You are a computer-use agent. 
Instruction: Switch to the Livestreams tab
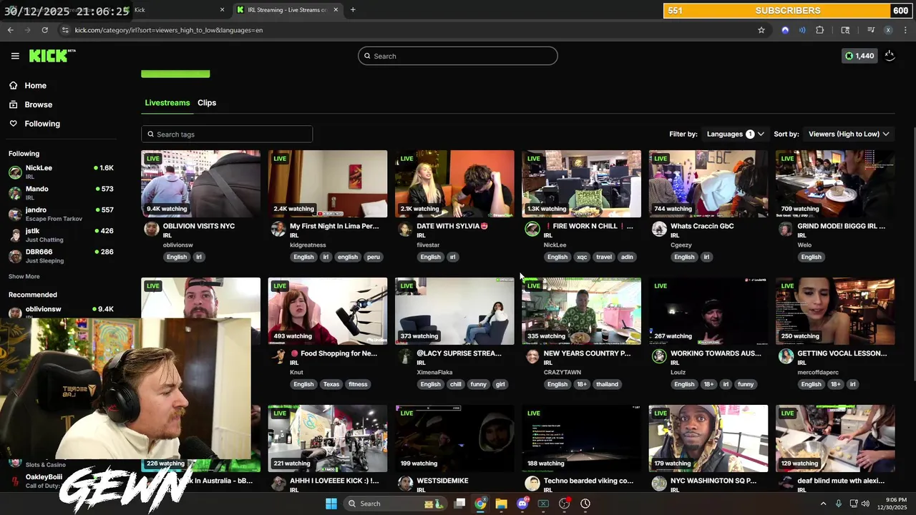[x=167, y=102]
